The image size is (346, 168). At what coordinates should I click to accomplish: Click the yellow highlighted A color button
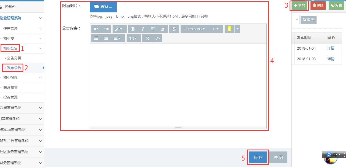pos(229,29)
